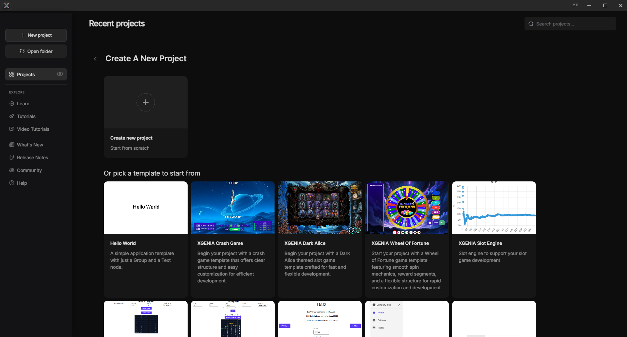Select the XGENIA Slot Engine chart thumbnail
627x337 pixels.
pyautogui.click(x=494, y=208)
